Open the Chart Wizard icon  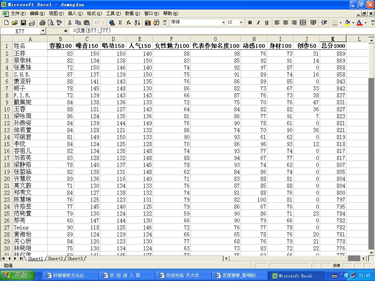pyautogui.click(x=148, y=23)
